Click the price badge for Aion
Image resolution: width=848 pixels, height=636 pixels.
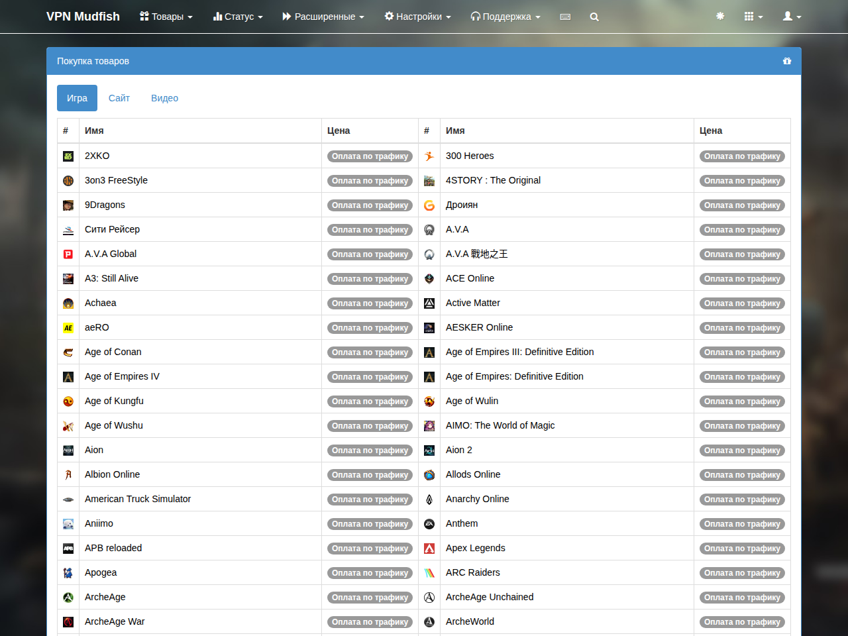[x=370, y=450]
